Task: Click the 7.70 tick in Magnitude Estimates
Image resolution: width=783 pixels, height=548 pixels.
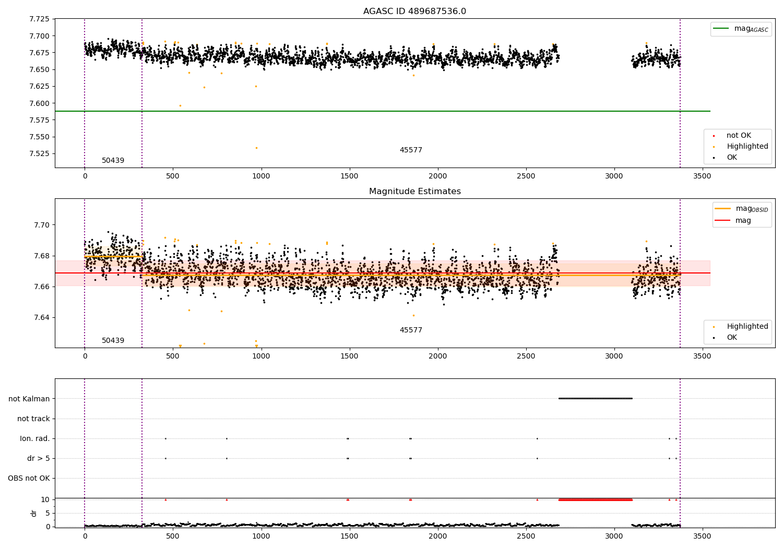Action: click(41, 225)
